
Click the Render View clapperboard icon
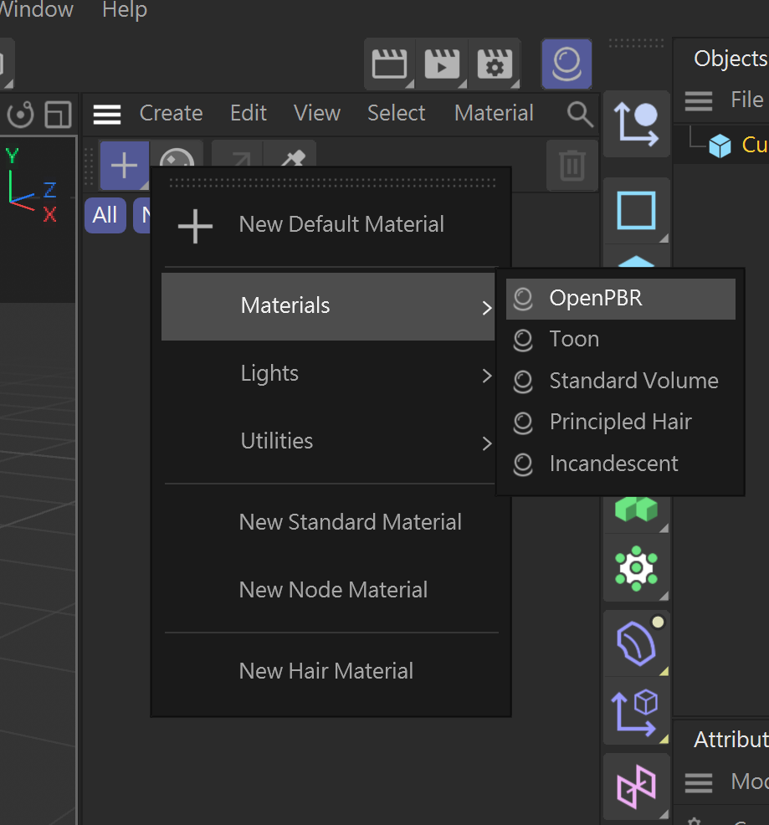(x=389, y=64)
